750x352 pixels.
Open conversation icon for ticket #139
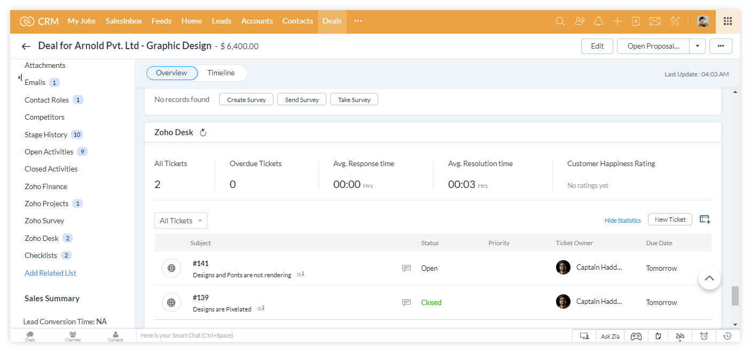pyautogui.click(x=407, y=302)
